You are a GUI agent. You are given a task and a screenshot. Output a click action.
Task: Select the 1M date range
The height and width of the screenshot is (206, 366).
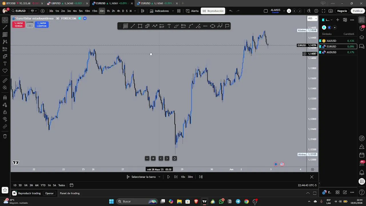pyautogui.click(x=25, y=185)
